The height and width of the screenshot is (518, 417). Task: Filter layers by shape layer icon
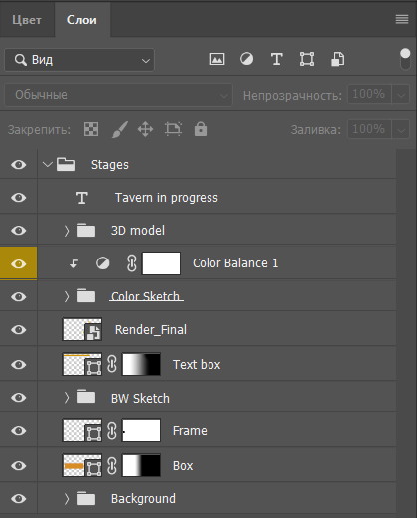pos(307,59)
